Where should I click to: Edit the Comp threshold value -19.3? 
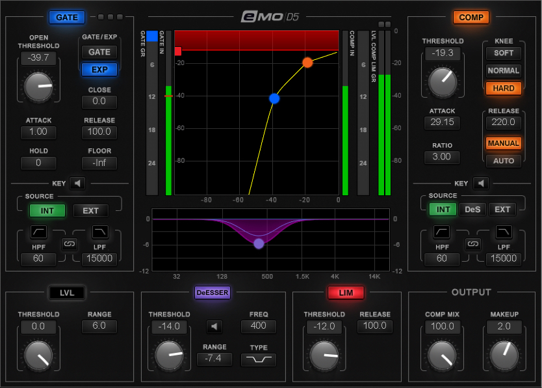443,53
